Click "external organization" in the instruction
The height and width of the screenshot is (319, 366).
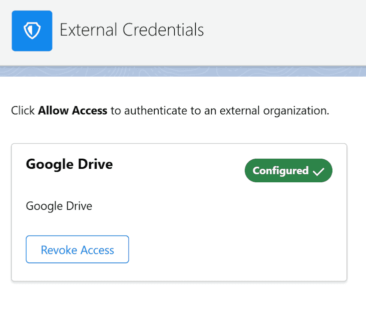274,111
